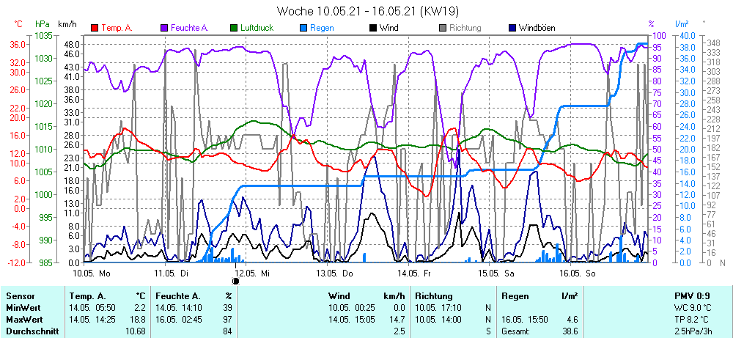Select the 10.05. Mo date label
733x338 pixels.
[92, 273]
